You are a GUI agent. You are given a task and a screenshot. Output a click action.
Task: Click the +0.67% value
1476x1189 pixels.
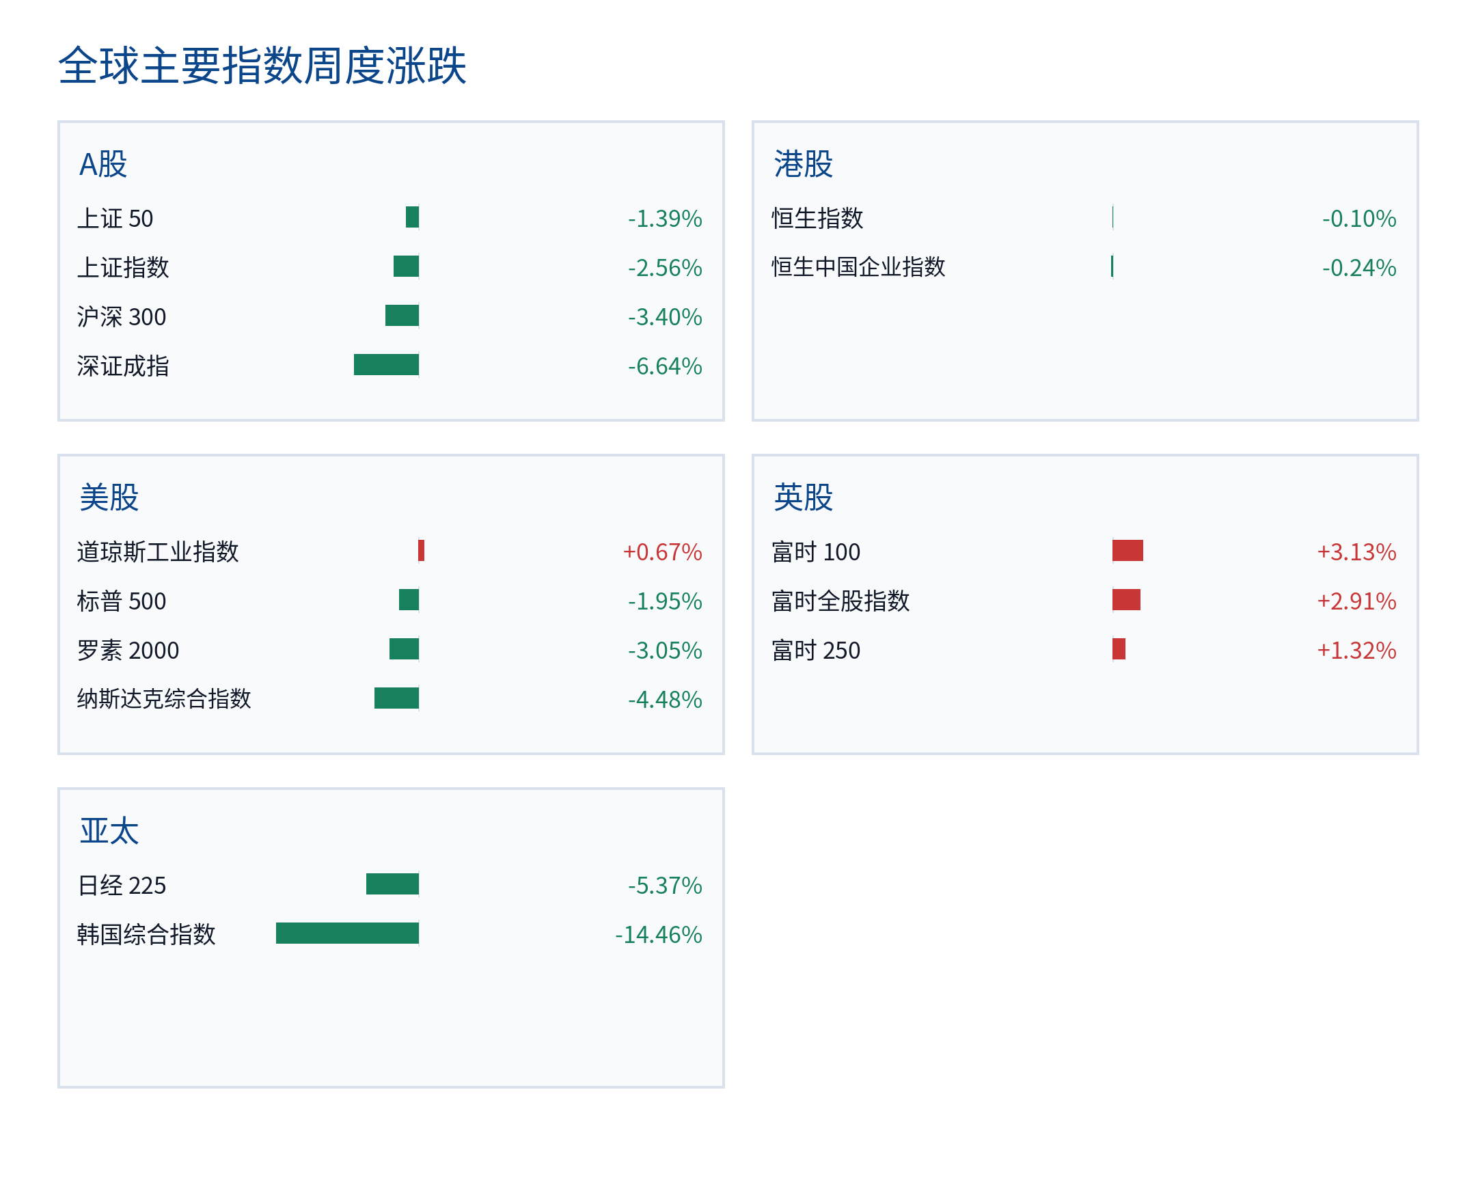coord(662,552)
